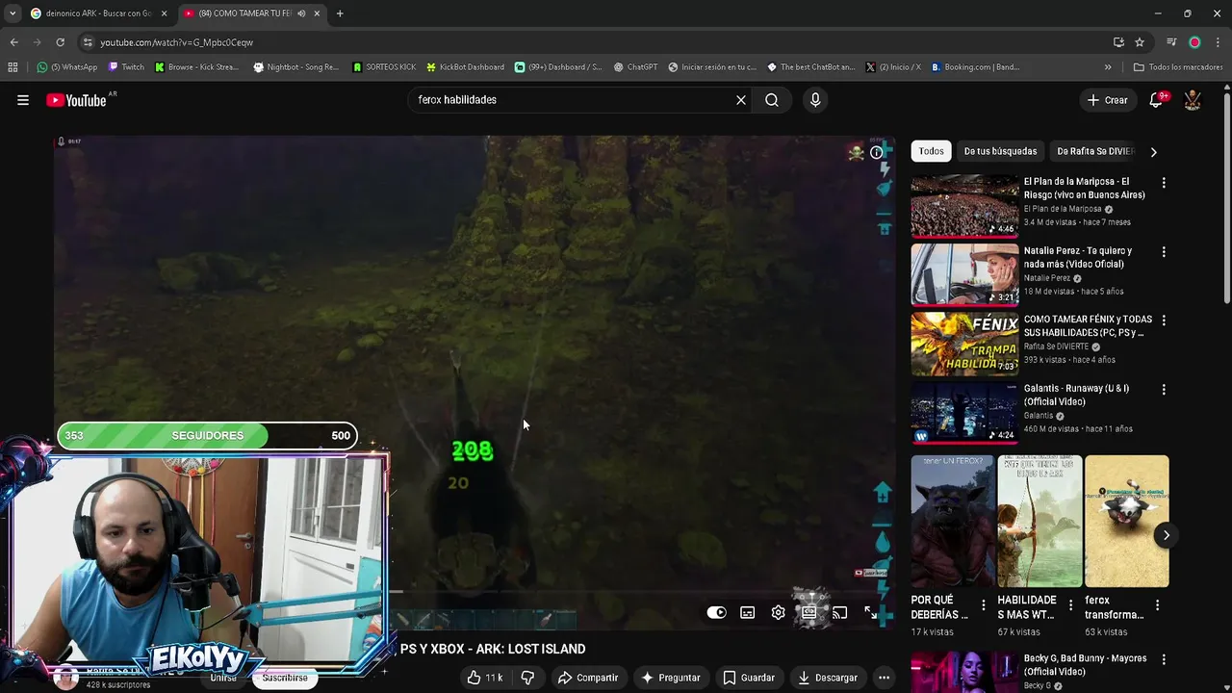Viewport: 1232px width, 693px height.
Task: Reload the current page
Action: [60, 42]
